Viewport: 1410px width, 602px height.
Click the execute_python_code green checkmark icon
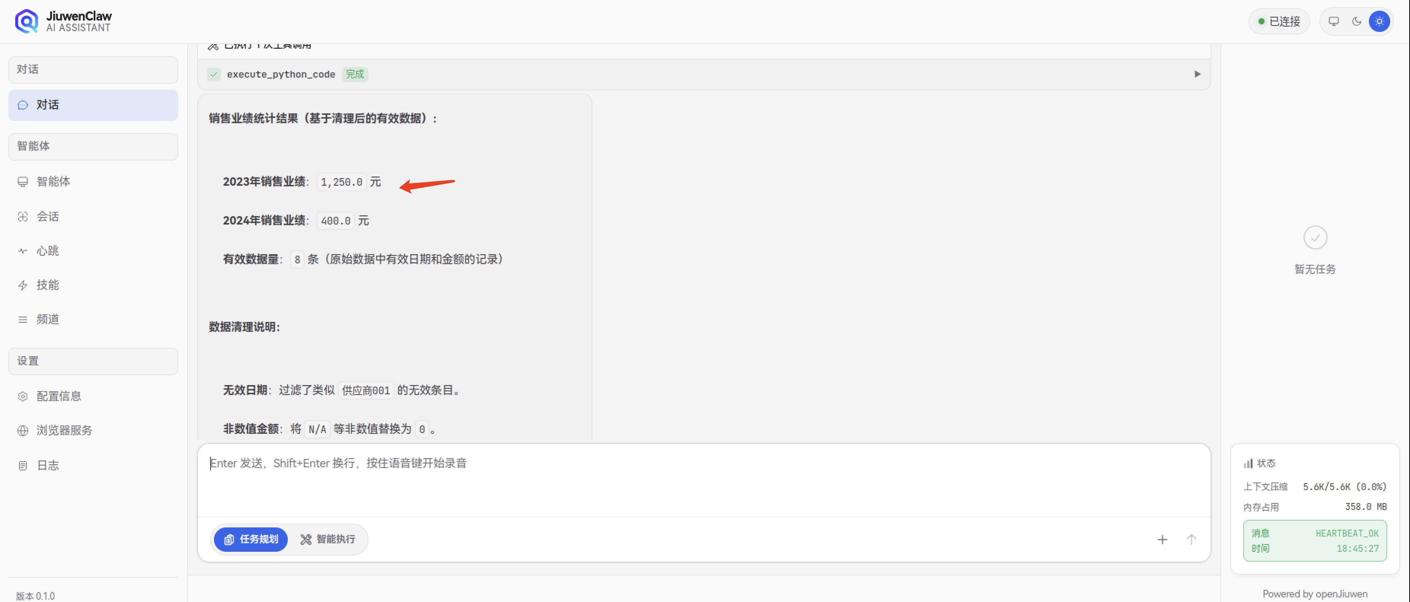click(214, 75)
